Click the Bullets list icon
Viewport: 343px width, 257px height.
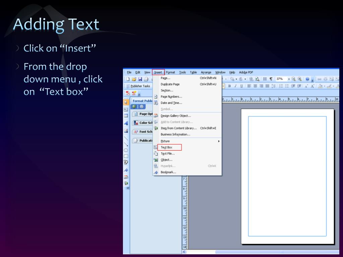(x=287, y=86)
